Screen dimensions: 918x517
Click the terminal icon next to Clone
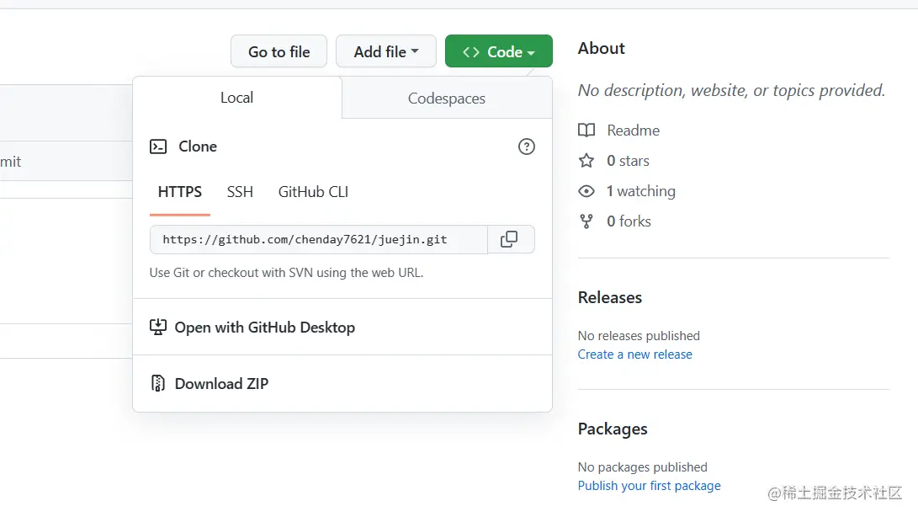tap(158, 147)
